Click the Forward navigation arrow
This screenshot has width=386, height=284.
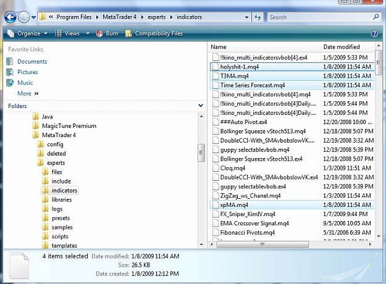24,17
